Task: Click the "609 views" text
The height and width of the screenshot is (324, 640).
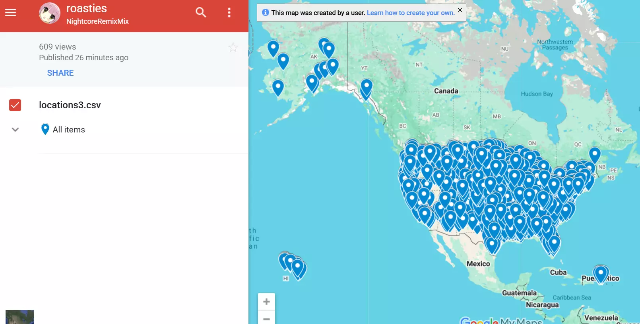Action: 58,47
